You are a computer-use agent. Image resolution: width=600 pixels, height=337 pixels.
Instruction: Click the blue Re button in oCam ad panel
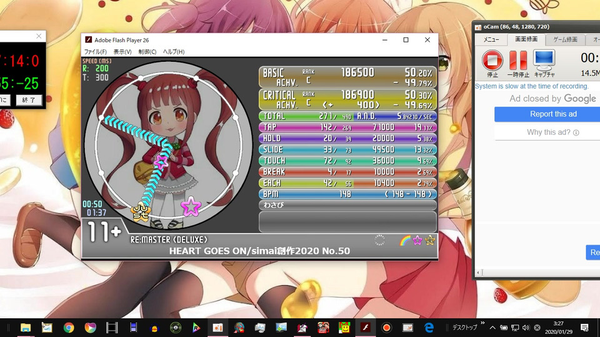point(593,252)
